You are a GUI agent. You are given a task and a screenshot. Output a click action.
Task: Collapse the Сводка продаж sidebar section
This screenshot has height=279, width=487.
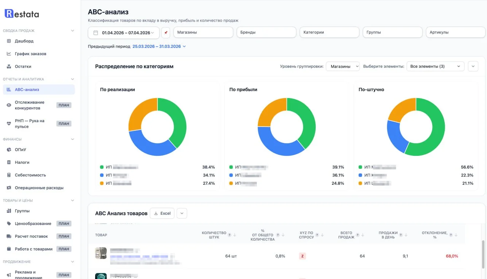73,31
